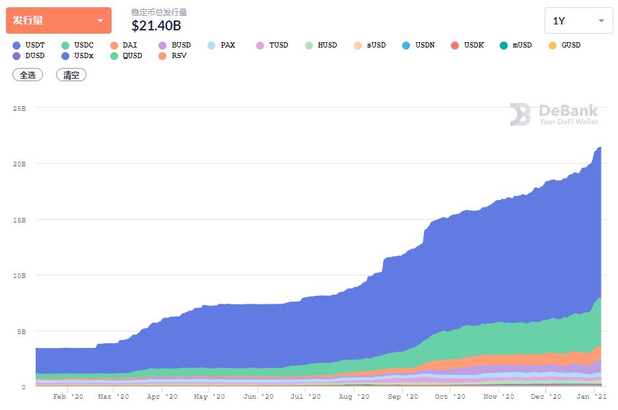Screen dimensions: 618x410
Task: Click the DeBank watermark logo
Action: 554,114
